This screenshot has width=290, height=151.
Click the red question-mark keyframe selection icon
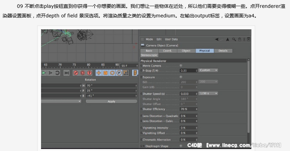pyautogui.click(x=90, y=73)
